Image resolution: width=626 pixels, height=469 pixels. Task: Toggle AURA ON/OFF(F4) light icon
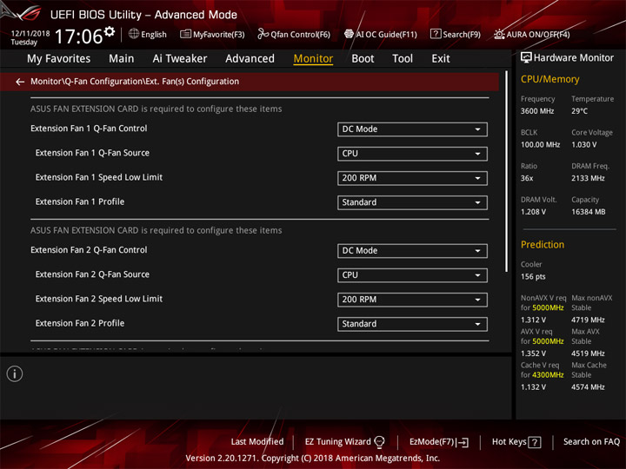point(499,34)
